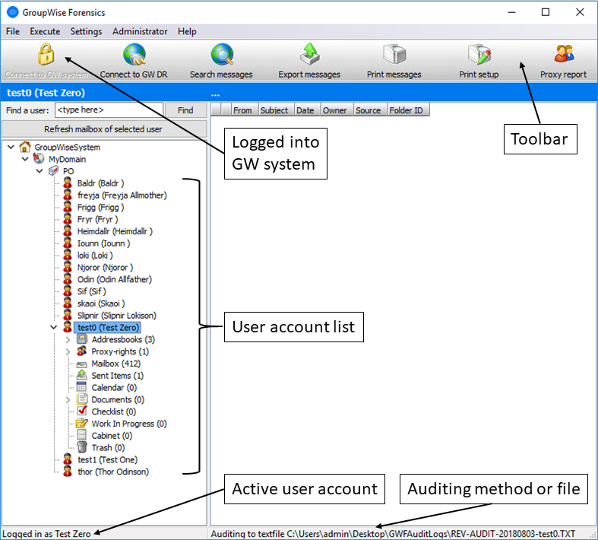Click Sent Items outbox icon
598x540 pixels.
tap(81, 375)
